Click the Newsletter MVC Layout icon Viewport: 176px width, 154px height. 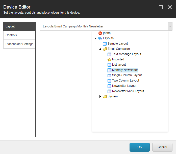coord(109,91)
